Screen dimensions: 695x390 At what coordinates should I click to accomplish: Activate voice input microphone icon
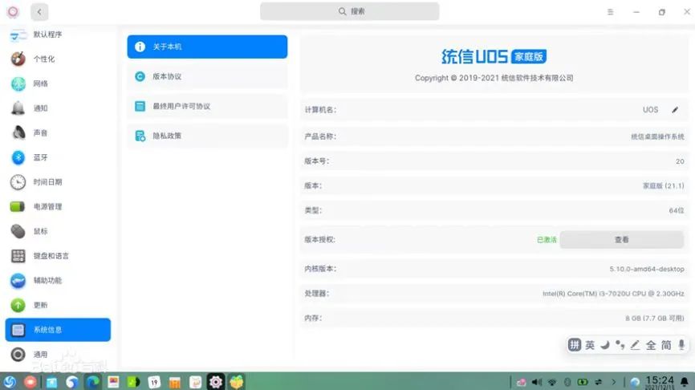pyautogui.click(x=681, y=345)
